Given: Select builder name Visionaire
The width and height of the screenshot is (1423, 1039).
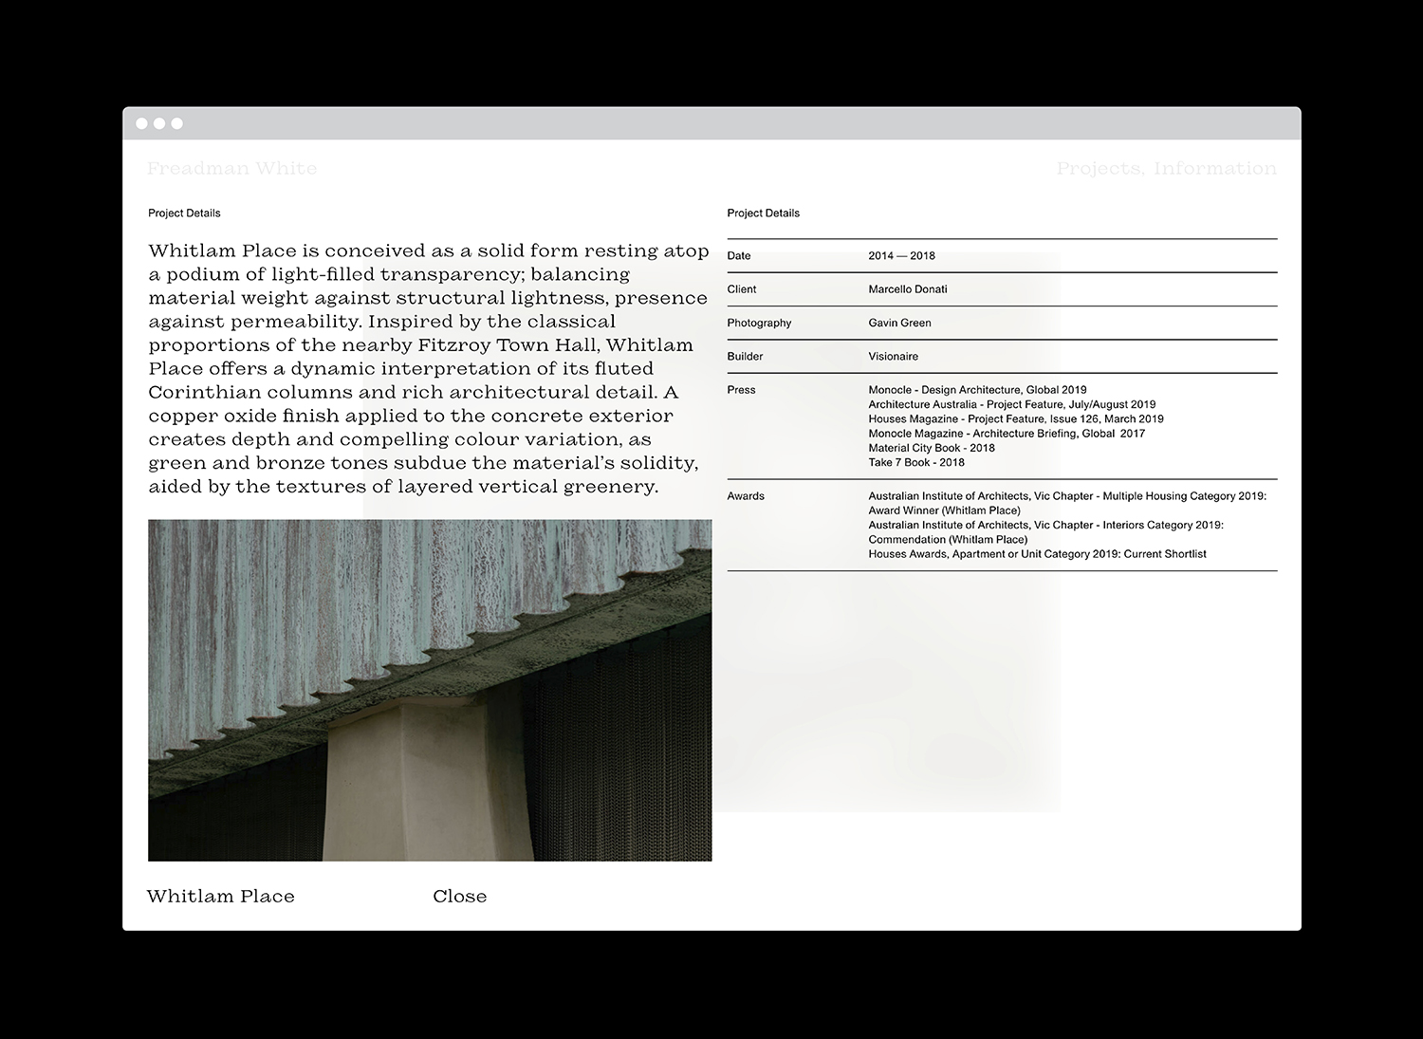Looking at the screenshot, I should (x=893, y=357).
